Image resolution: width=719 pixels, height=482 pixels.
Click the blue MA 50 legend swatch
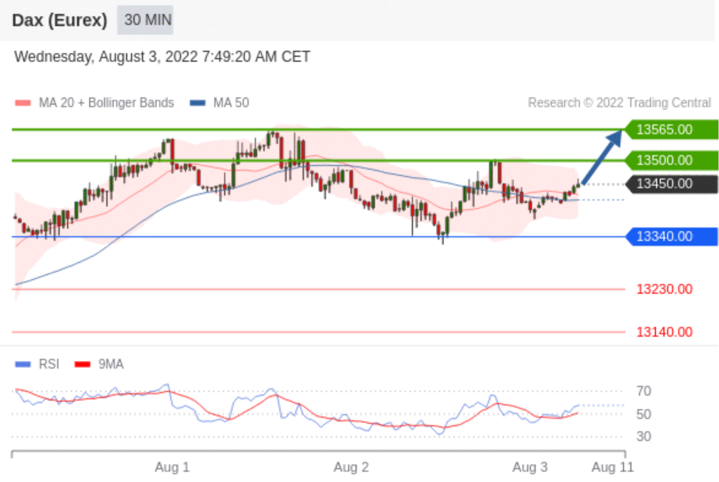(x=198, y=103)
